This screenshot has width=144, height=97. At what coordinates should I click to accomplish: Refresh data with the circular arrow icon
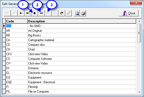62,13
